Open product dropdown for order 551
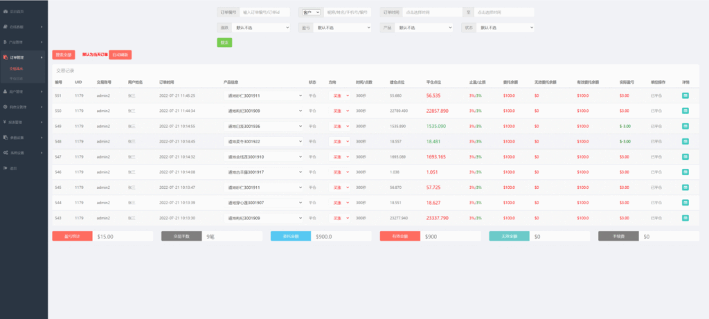 point(264,95)
